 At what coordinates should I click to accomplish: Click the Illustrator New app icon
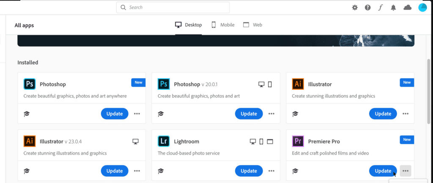(298, 84)
